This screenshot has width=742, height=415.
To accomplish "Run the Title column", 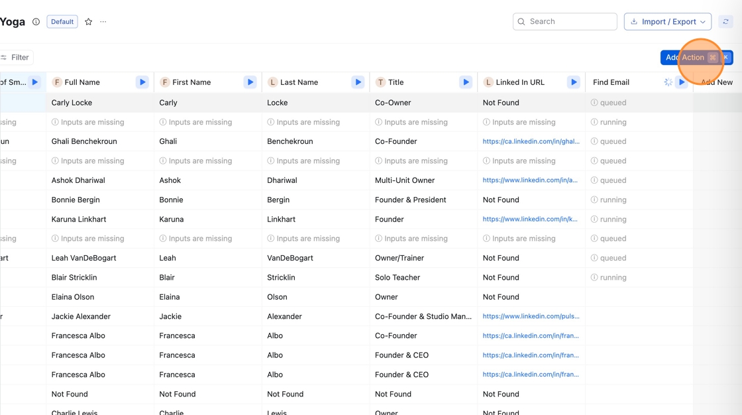I will point(466,82).
